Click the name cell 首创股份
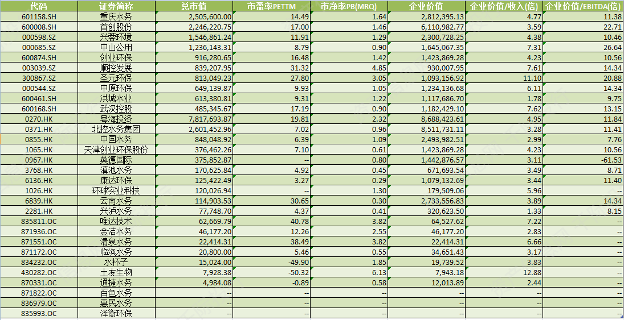 coord(116,27)
